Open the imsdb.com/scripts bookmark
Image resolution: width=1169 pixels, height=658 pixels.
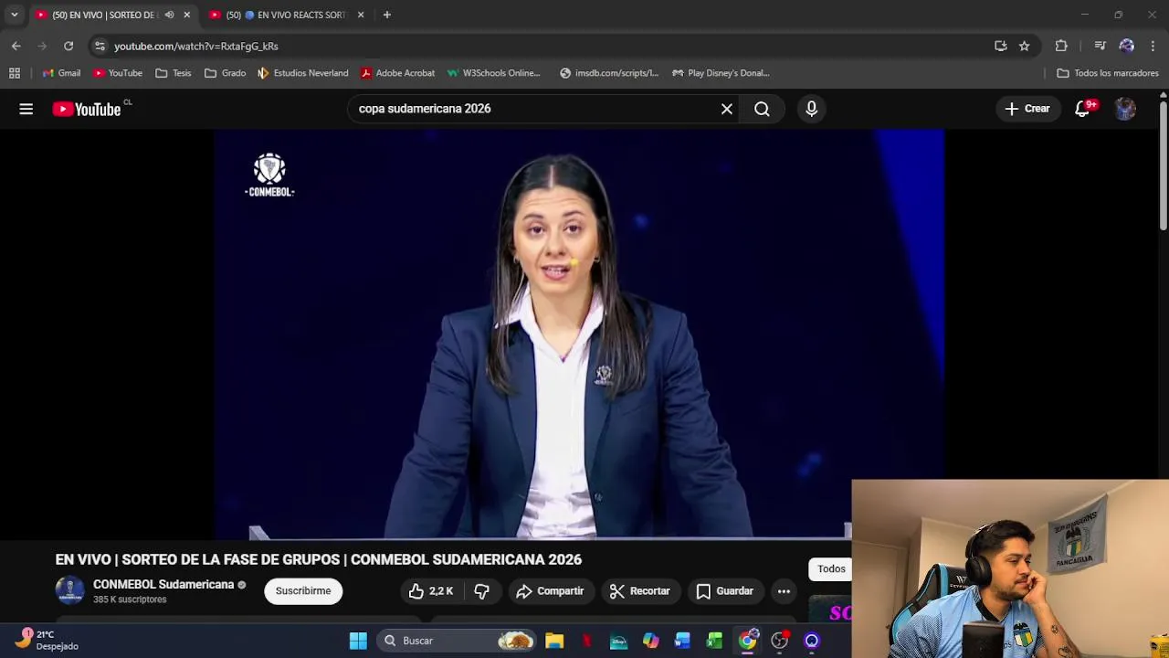(x=609, y=73)
